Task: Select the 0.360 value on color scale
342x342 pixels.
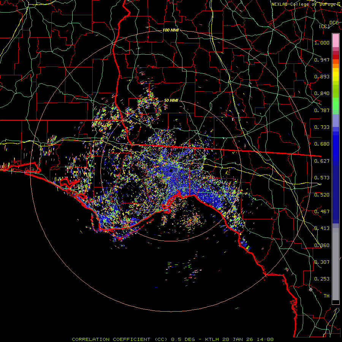Action: [x=322, y=245]
